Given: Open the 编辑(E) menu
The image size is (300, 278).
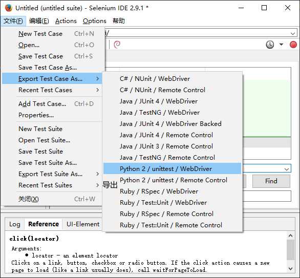Looking at the screenshot, I should point(39,20).
